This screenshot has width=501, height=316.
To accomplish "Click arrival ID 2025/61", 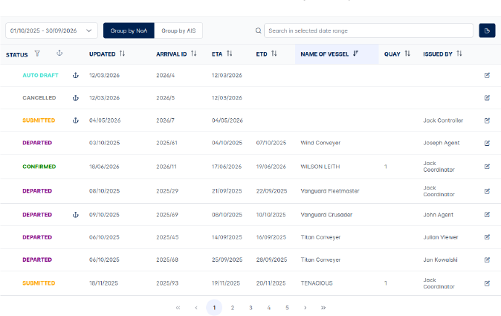I will click(x=167, y=143).
